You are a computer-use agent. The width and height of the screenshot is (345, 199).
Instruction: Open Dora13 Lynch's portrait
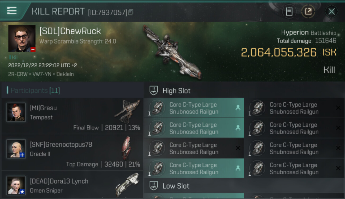16,185
